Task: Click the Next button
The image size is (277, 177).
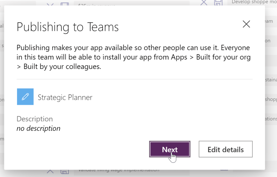Action: click(170, 149)
